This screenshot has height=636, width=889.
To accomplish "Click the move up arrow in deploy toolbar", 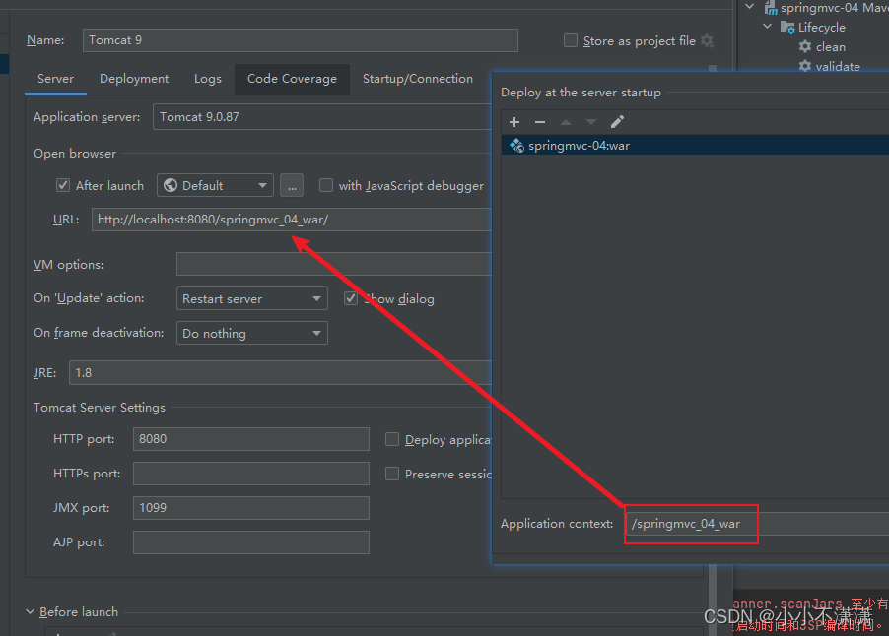I will pyautogui.click(x=566, y=122).
